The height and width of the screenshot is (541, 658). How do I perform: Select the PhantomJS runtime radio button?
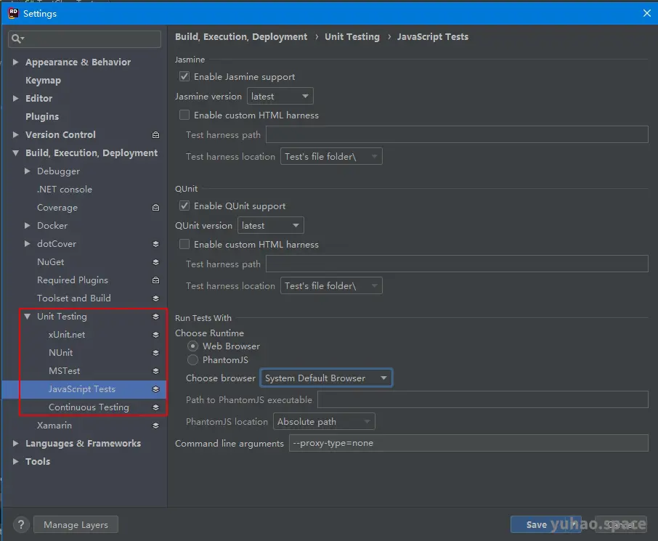(192, 359)
